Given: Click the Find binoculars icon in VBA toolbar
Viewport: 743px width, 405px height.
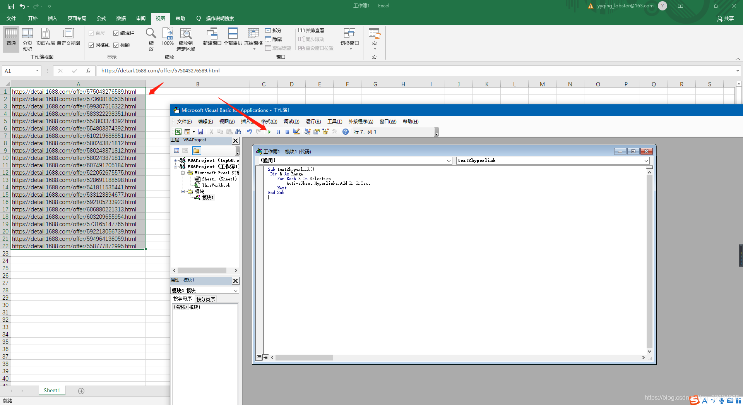Looking at the screenshot, I should 238,132.
